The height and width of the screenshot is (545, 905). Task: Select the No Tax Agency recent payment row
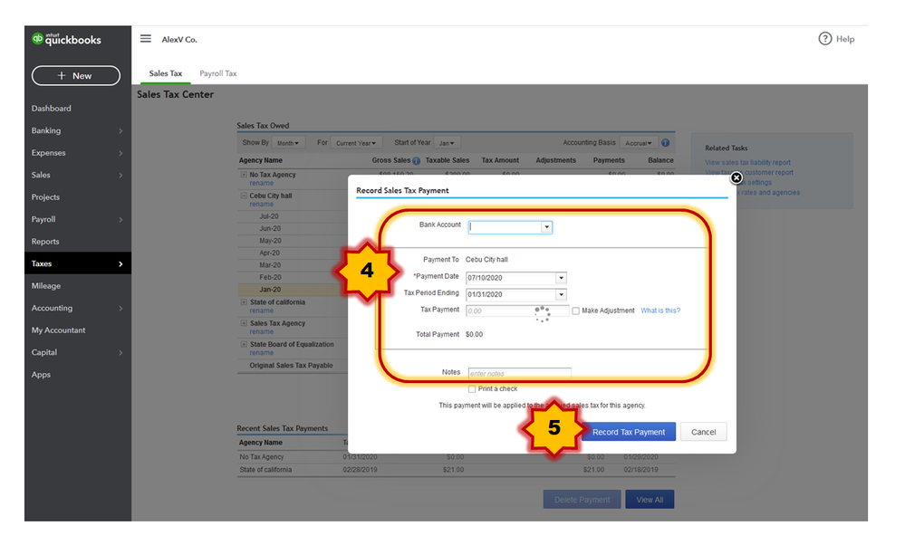click(456, 457)
